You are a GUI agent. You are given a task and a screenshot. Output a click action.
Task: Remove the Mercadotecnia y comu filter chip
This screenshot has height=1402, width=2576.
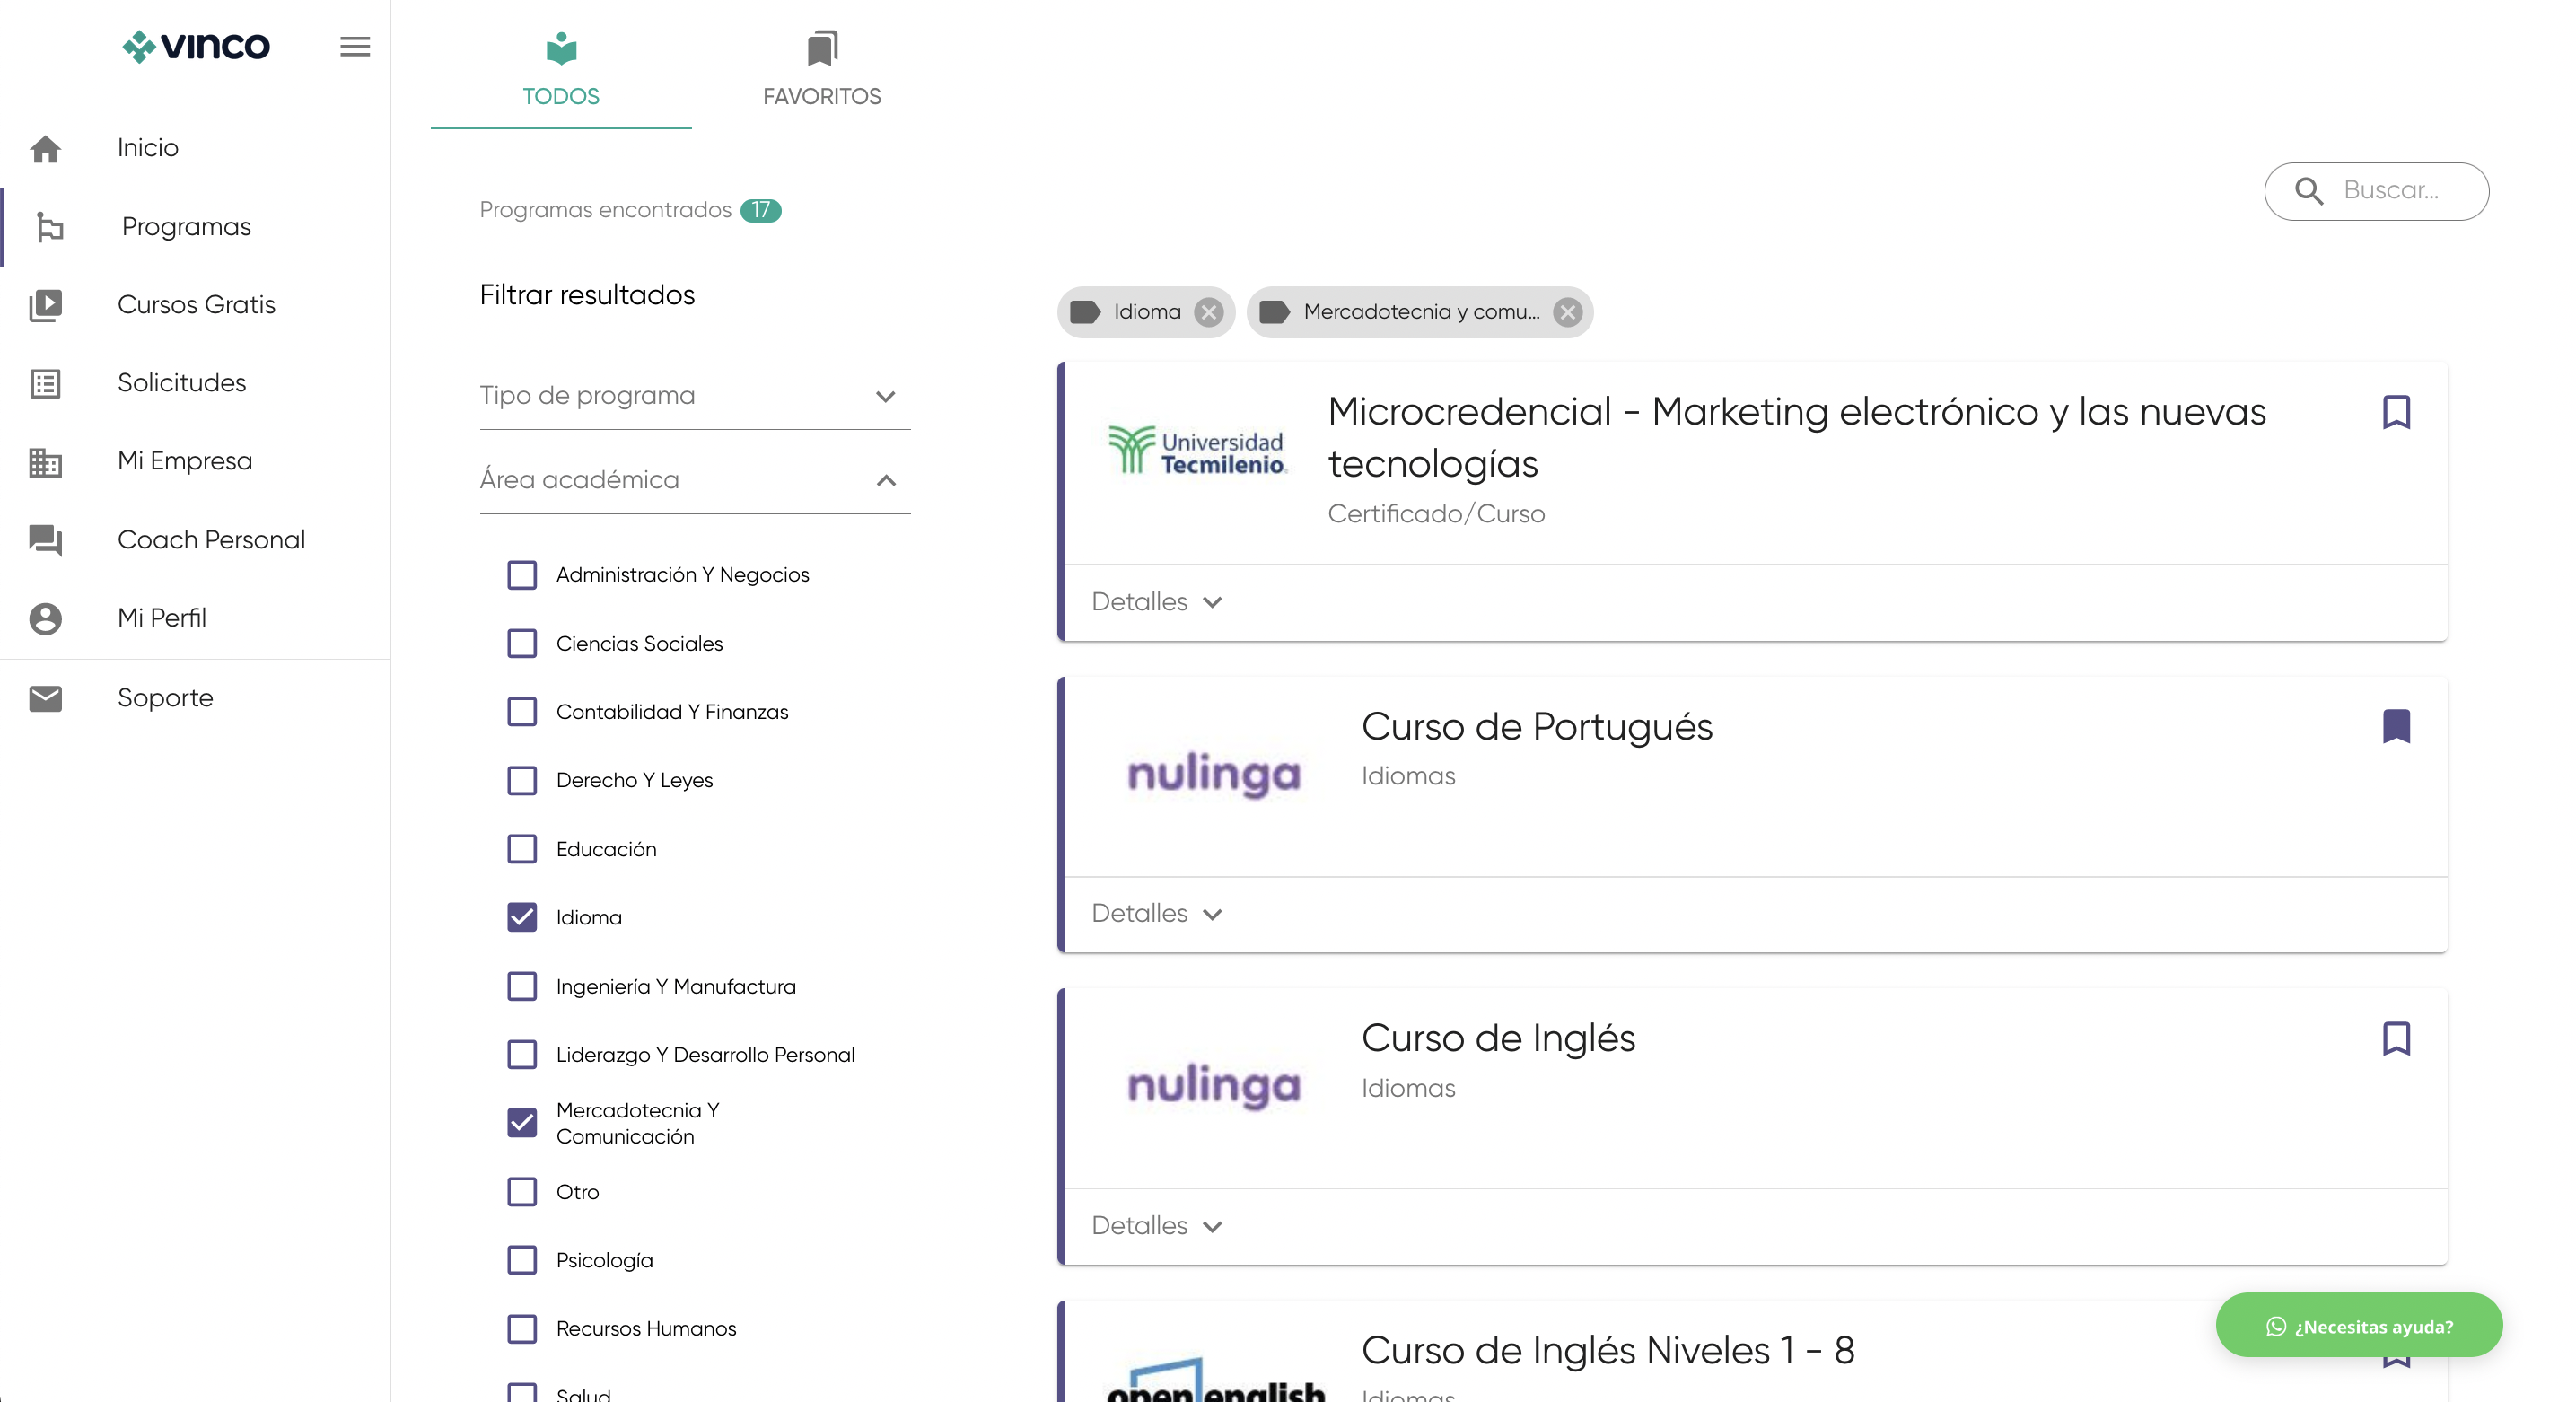point(1567,312)
